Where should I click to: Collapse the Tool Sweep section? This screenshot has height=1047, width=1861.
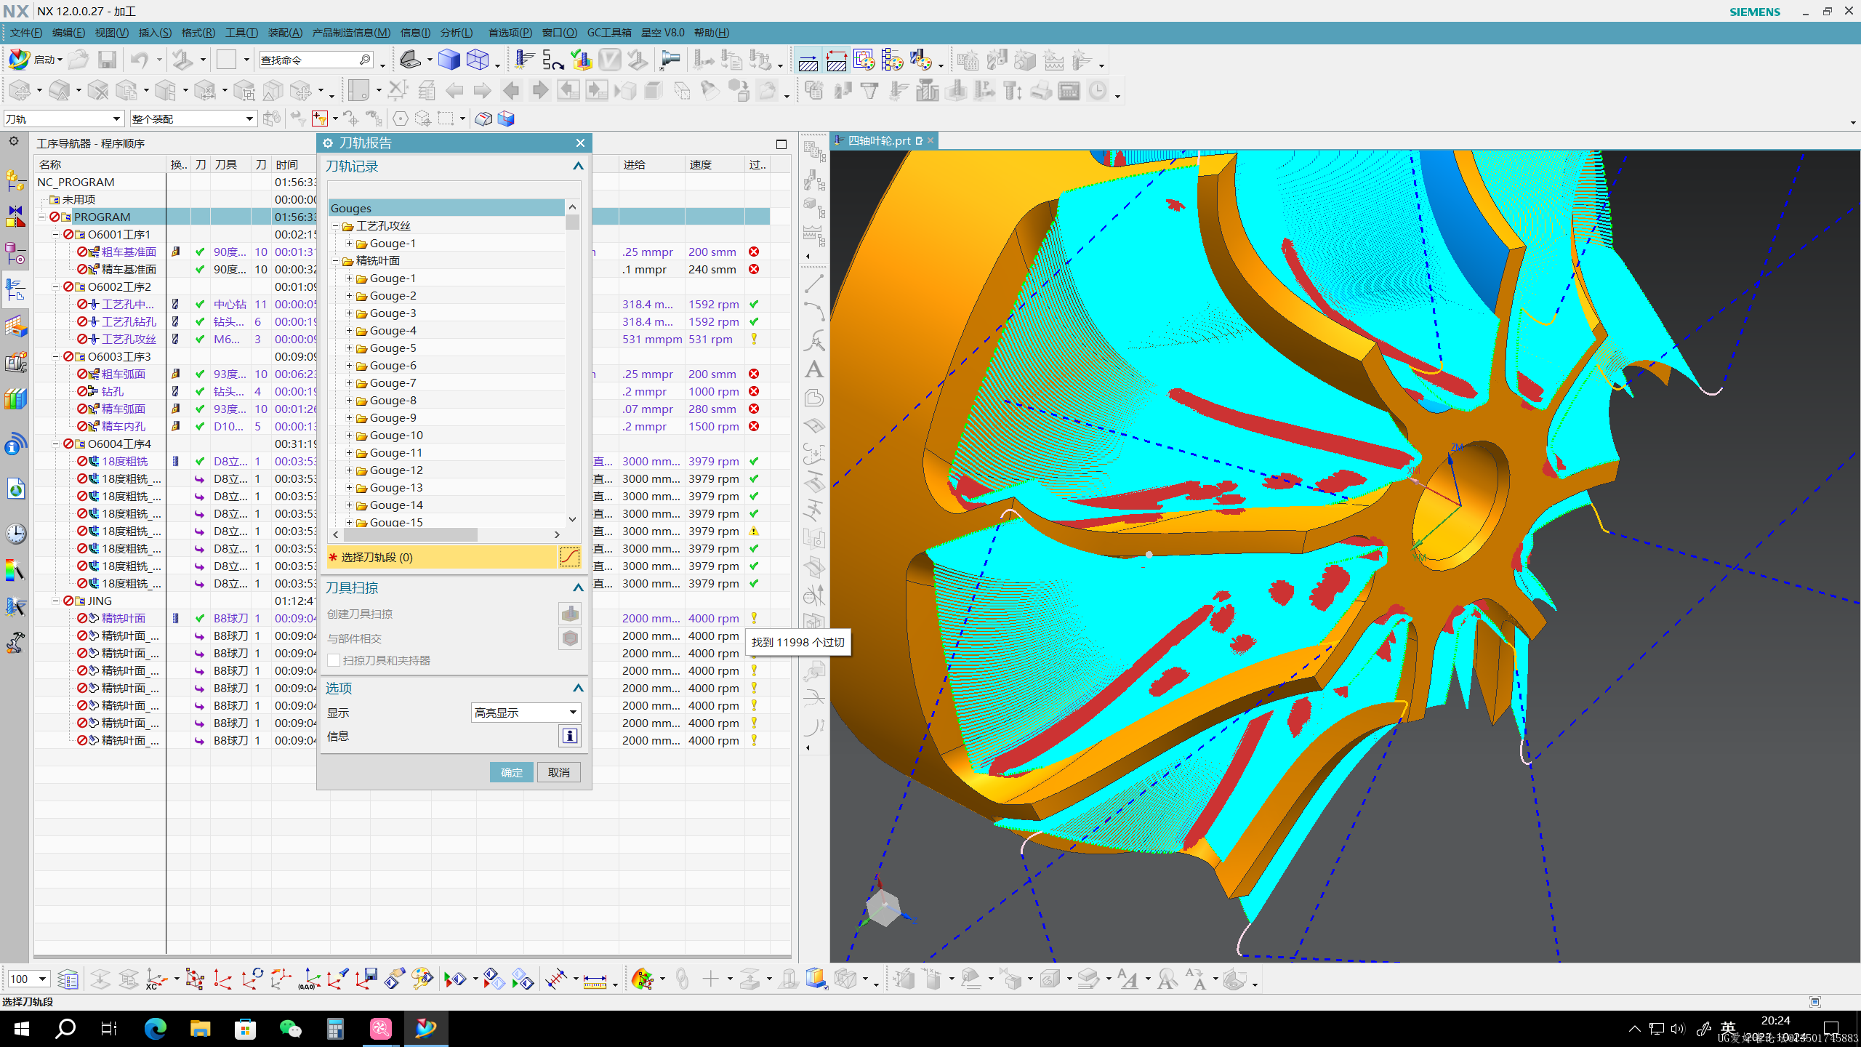tap(578, 587)
